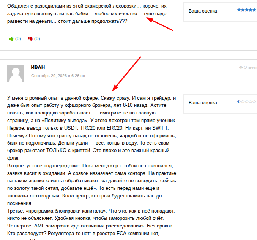Click the line starting "Четвёртое: AML-заморозка"
Screen dimensions: 257x240
point(90,226)
